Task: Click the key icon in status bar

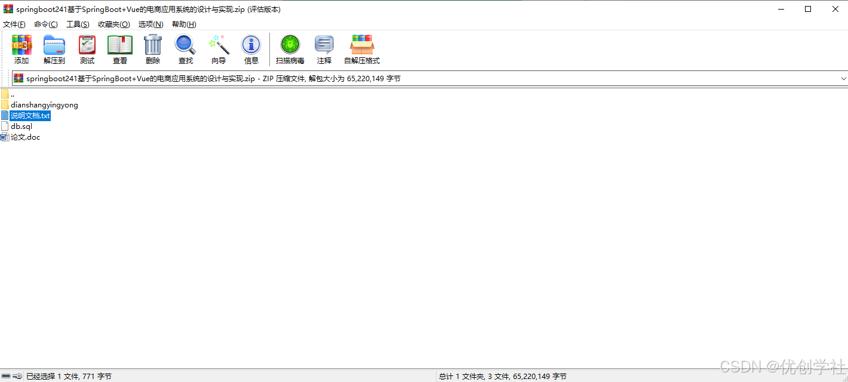Action: click(x=17, y=376)
